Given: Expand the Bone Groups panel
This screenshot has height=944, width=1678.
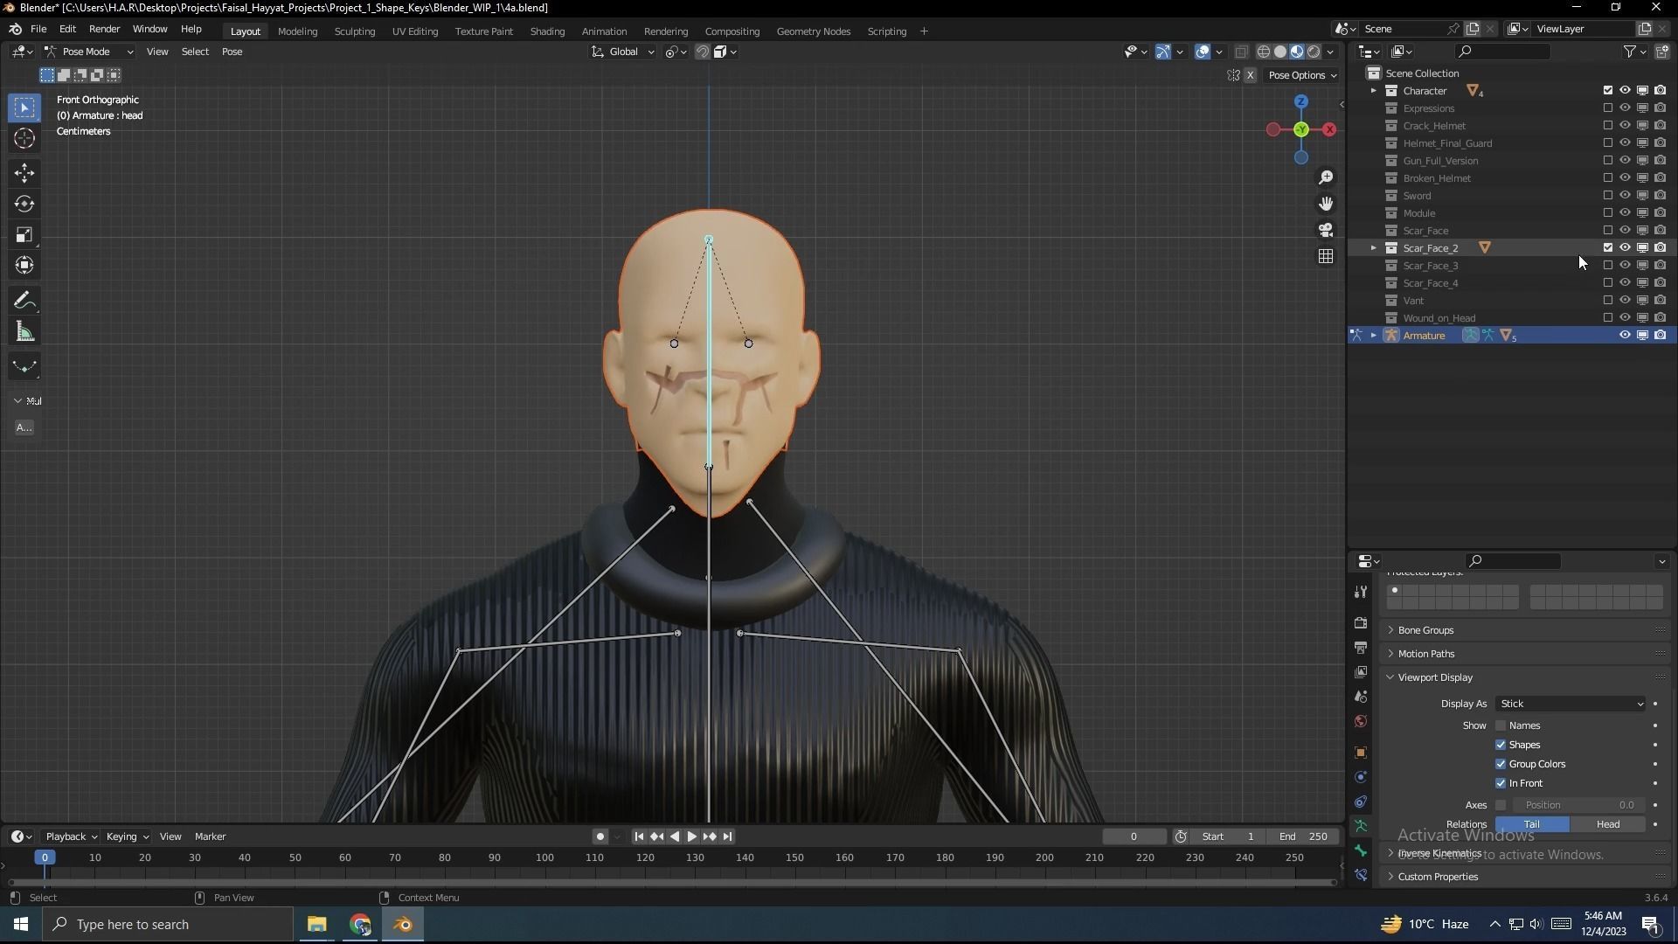Looking at the screenshot, I should pos(1425,630).
